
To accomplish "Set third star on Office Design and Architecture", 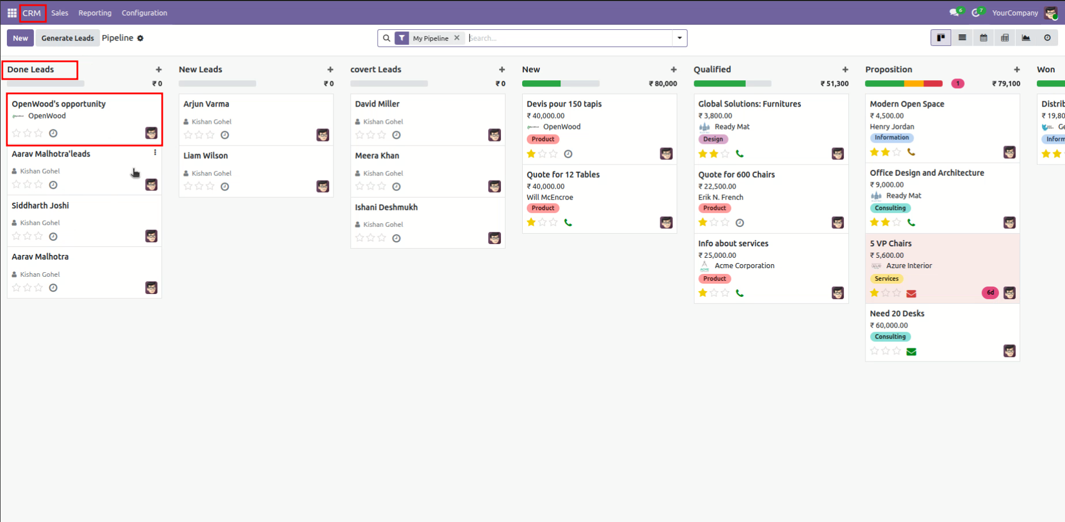I will pyautogui.click(x=896, y=222).
